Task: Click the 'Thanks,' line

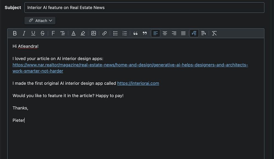Action: 20,108
